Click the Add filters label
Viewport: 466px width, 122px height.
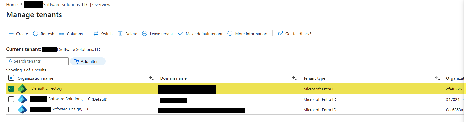pyautogui.click(x=90, y=61)
